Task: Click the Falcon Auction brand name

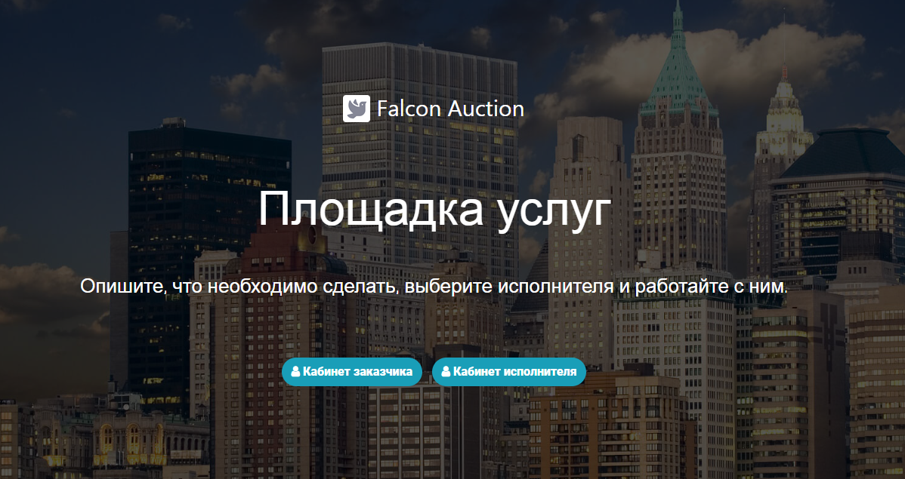Action: coord(450,109)
